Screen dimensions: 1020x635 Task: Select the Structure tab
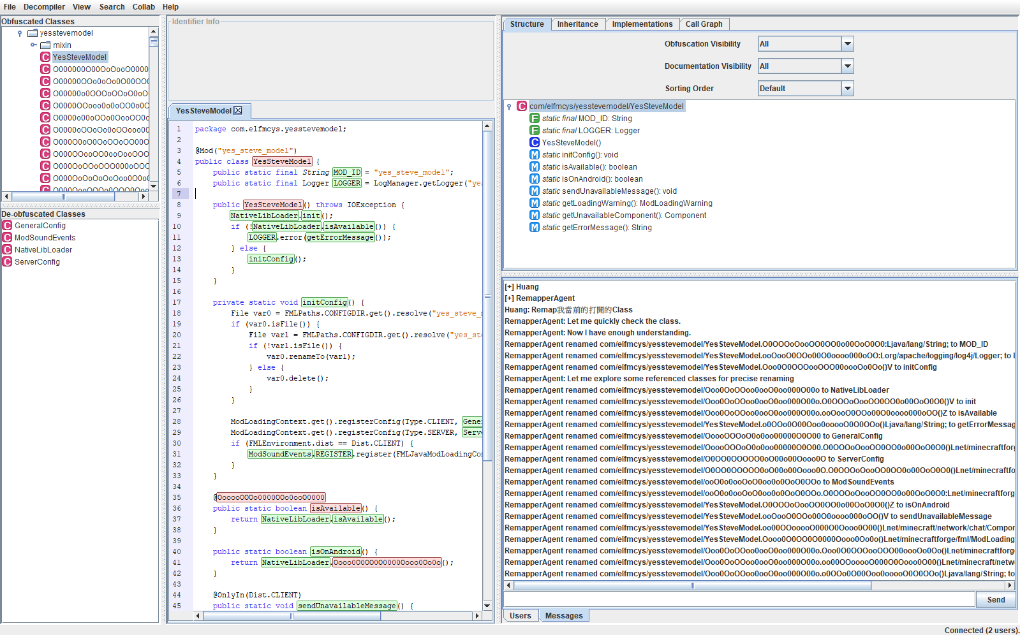tap(527, 24)
